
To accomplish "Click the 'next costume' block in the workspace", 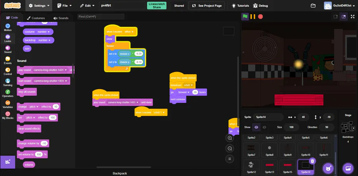I will pos(178,99).
